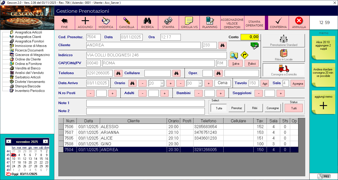338x180 pixels.
Task: Click the red ANNULLA cross icon
Action: (299, 23)
